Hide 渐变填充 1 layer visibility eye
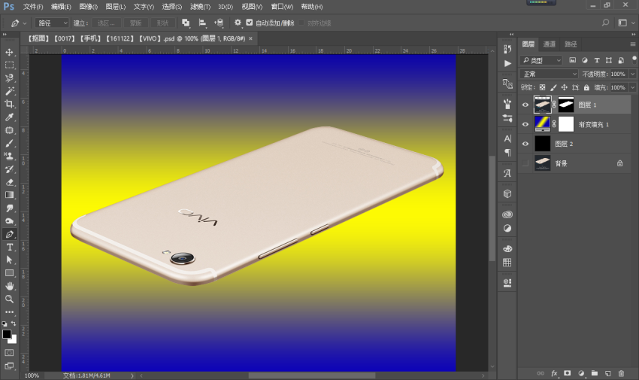The width and height of the screenshot is (639, 380). pyautogui.click(x=525, y=124)
